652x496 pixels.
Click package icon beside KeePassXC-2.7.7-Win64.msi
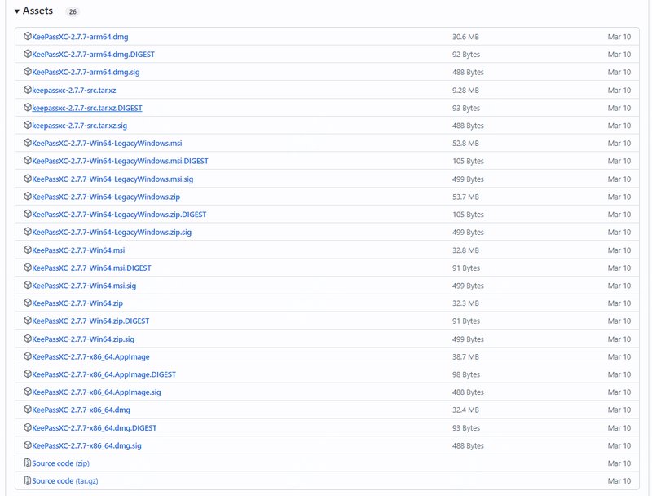[28, 250]
